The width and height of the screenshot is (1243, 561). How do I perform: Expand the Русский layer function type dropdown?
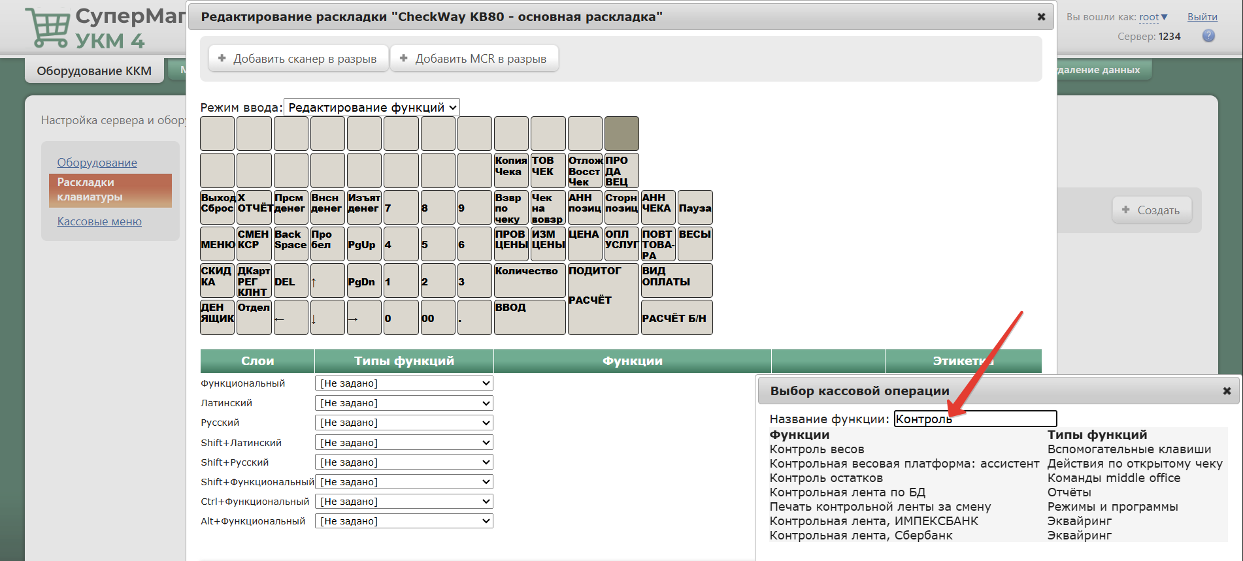404,423
